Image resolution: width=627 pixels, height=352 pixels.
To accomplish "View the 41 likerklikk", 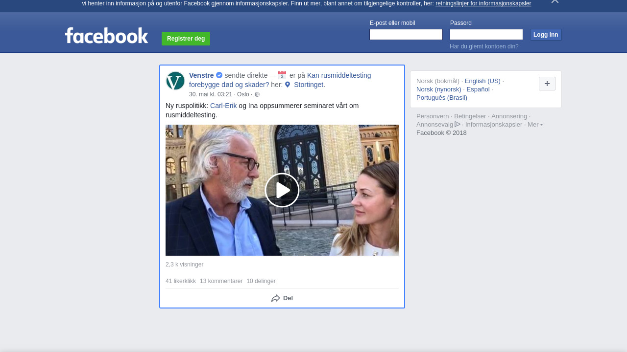I will tap(181, 281).
